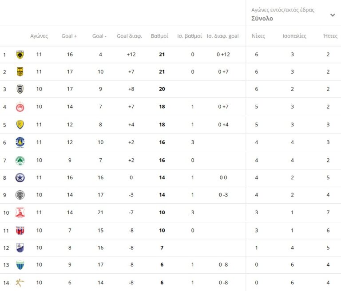This screenshot has width=341, height=291.
Task: Click the 'Ήττες' column header
Action: tap(330, 36)
